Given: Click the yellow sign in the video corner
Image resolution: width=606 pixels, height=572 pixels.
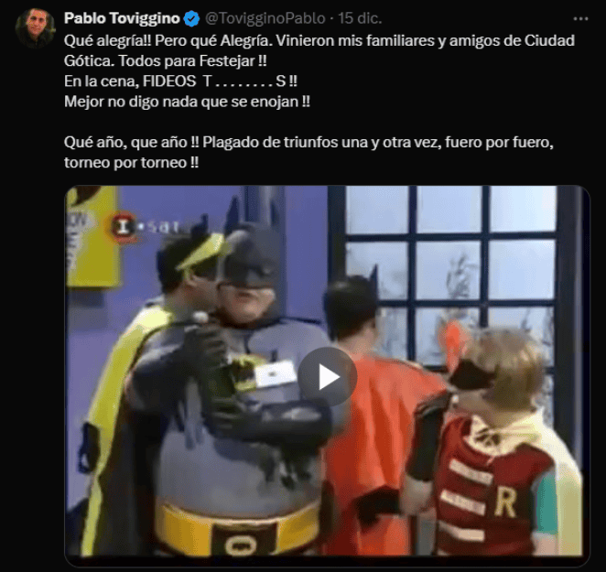Looking at the screenshot, I should [x=92, y=237].
